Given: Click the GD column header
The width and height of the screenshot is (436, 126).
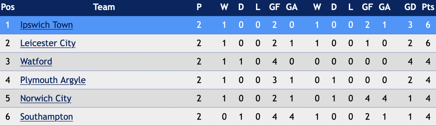Looking at the screenshot, I should click(410, 7).
